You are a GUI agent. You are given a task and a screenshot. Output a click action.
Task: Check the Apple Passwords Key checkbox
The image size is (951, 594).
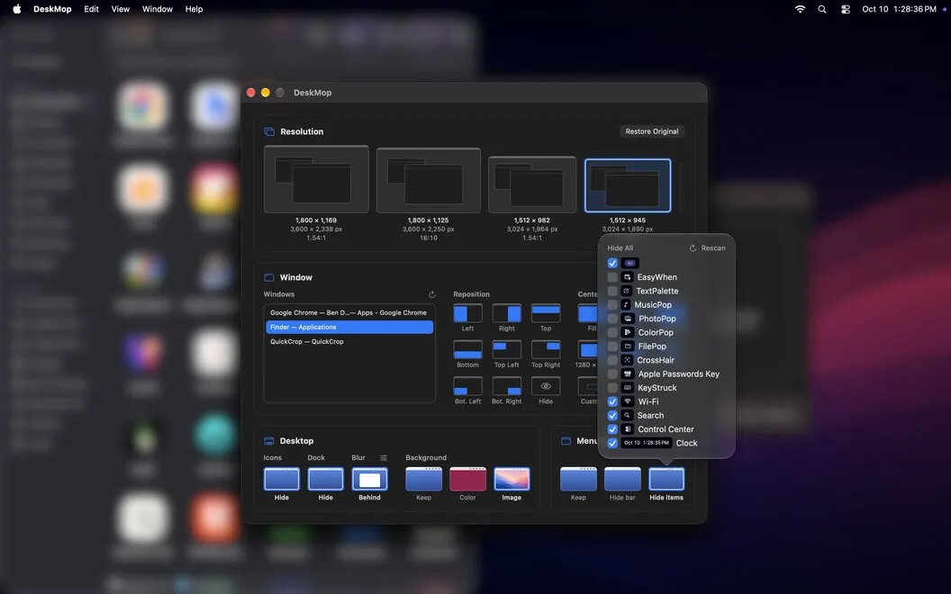tap(612, 374)
